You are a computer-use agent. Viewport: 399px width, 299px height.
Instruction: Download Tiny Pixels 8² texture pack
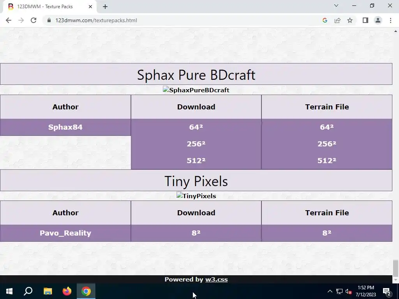pos(196,233)
